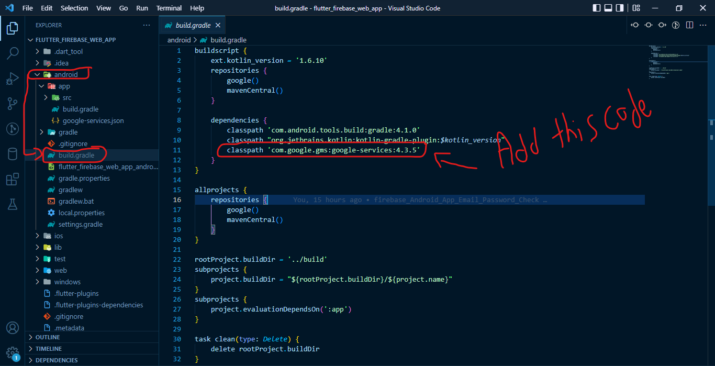Open the File menu
The image size is (715, 366).
[28, 8]
